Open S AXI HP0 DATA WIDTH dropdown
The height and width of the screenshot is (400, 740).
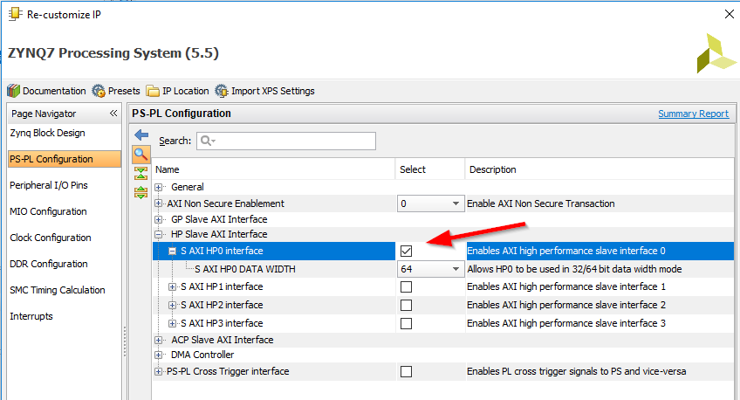pos(456,269)
